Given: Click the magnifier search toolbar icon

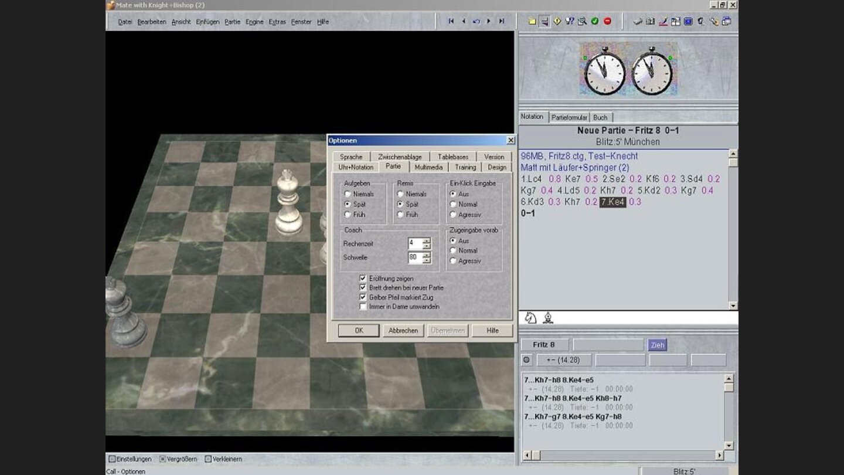Looking at the screenshot, I should coord(582,21).
